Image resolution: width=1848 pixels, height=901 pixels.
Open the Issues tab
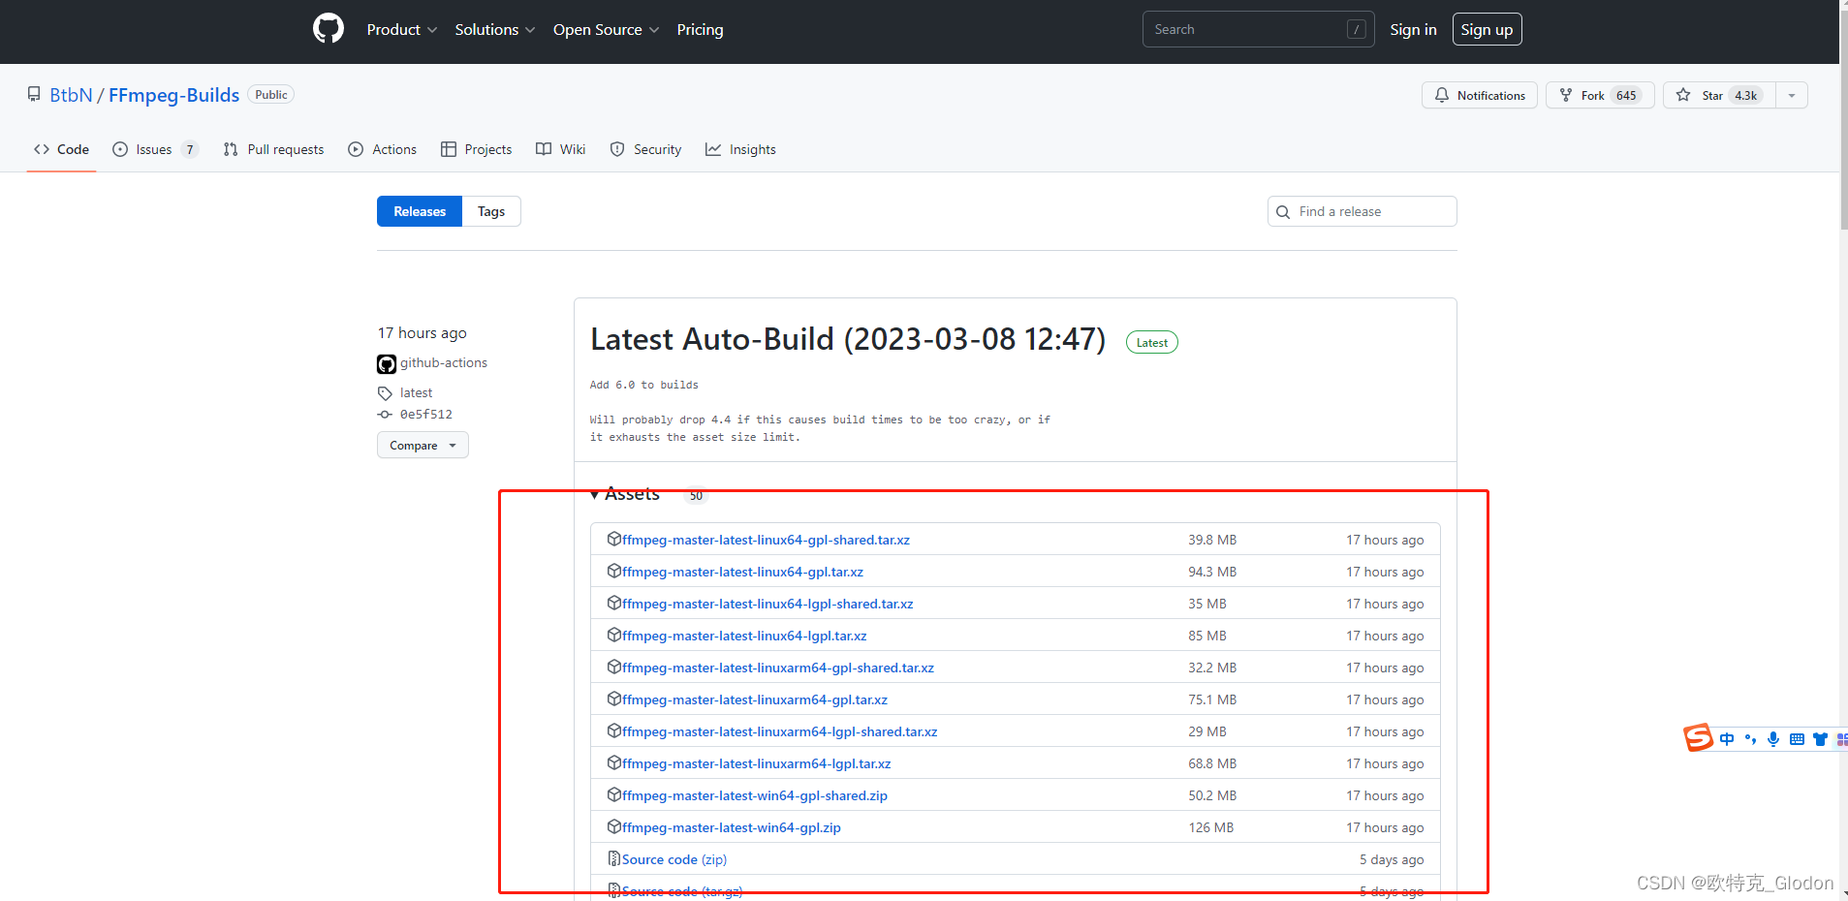pos(155,149)
